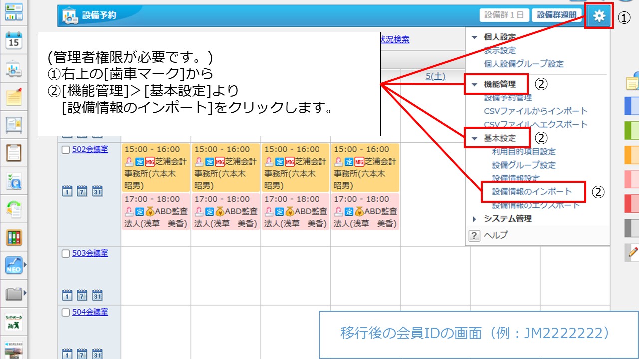Select 利用目的項目設定 menu item

click(x=524, y=152)
